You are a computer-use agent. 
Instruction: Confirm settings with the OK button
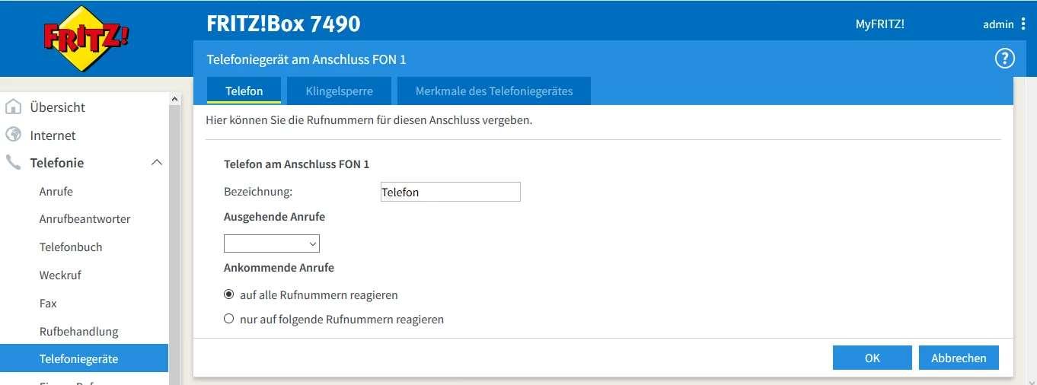click(873, 358)
